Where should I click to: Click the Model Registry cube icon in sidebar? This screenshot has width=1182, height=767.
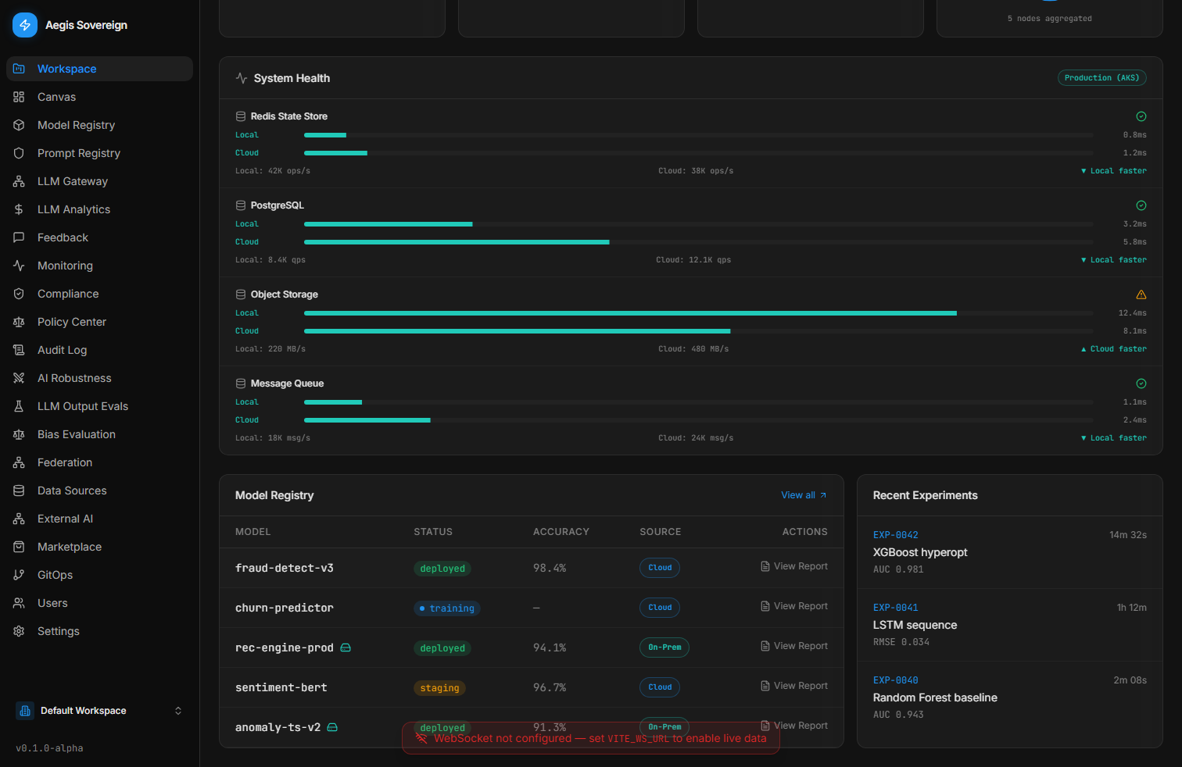pos(19,125)
